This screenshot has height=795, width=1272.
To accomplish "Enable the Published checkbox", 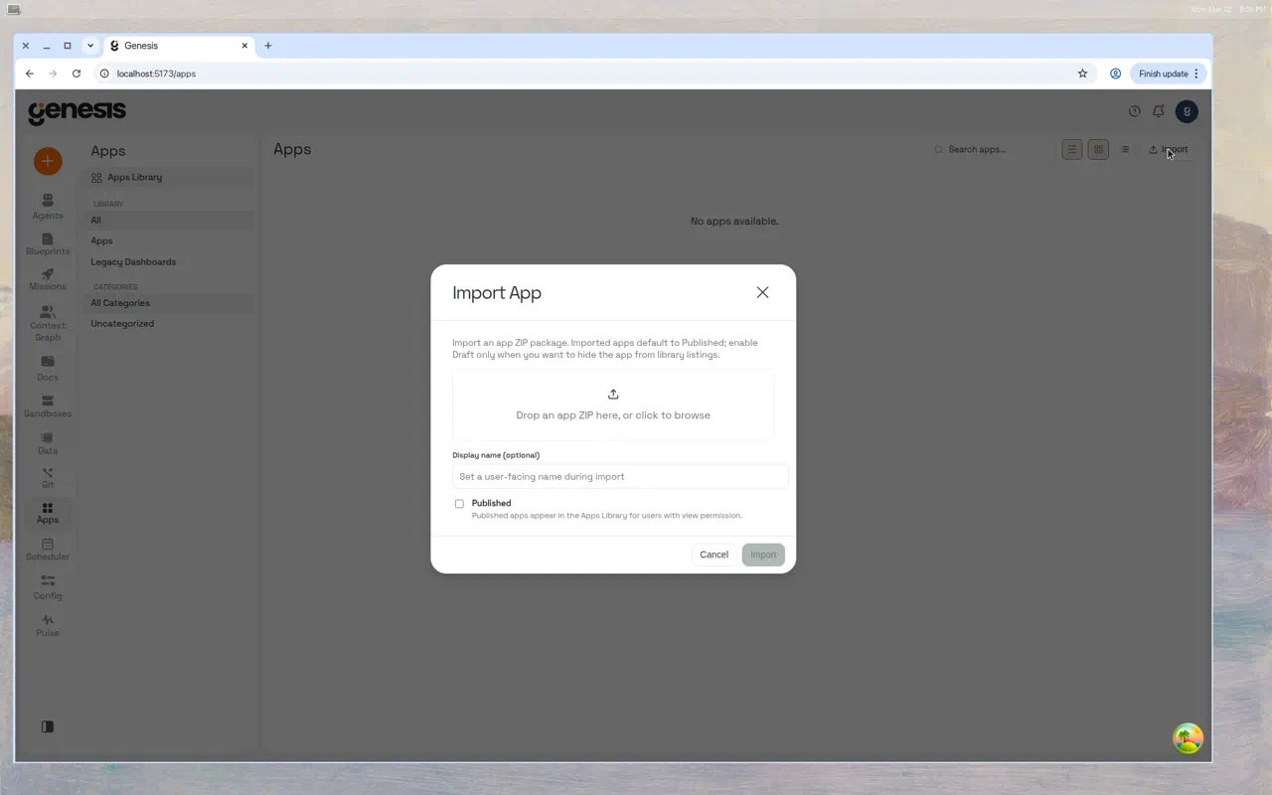I will pyautogui.click(x=459, y=504).
